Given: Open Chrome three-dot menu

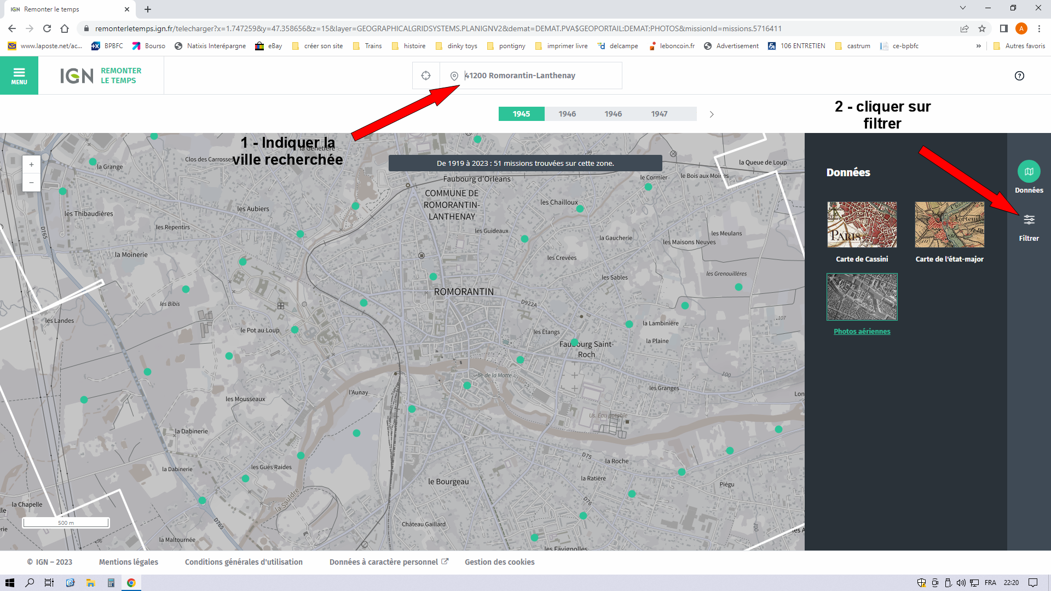Looking at the screenshot, I should 1039,28.
